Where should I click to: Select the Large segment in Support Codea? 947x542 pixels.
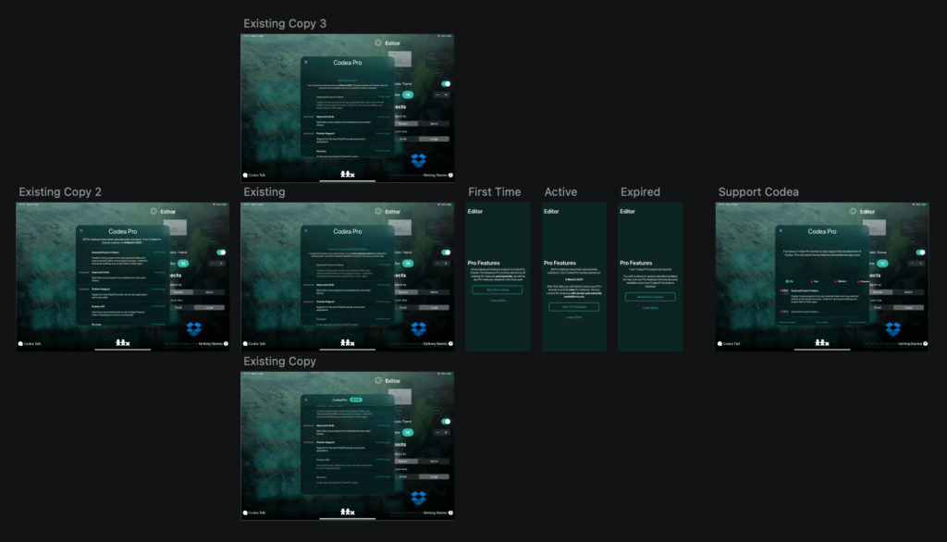tap(908, 308)
